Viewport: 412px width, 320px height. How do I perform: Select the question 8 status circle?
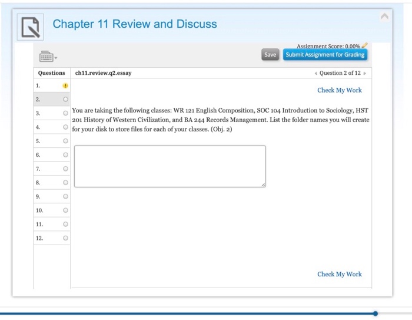(x=65, y=183)
